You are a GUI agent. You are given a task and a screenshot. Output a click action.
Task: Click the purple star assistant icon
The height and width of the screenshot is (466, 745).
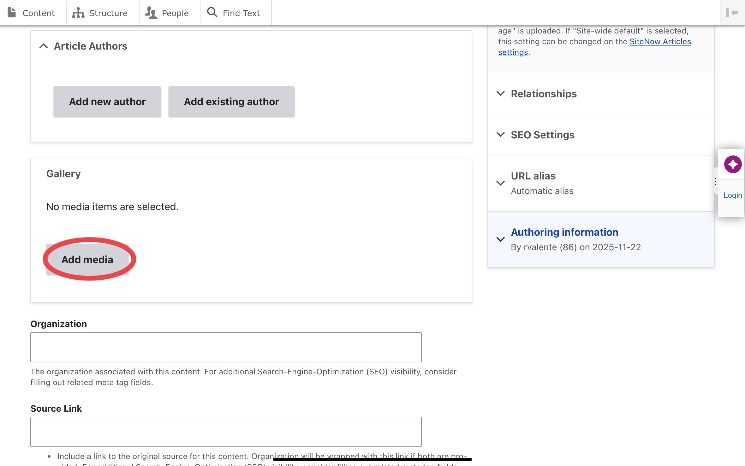(732, 164)
